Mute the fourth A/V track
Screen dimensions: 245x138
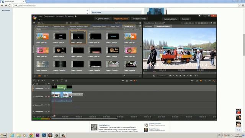point(49,111)
